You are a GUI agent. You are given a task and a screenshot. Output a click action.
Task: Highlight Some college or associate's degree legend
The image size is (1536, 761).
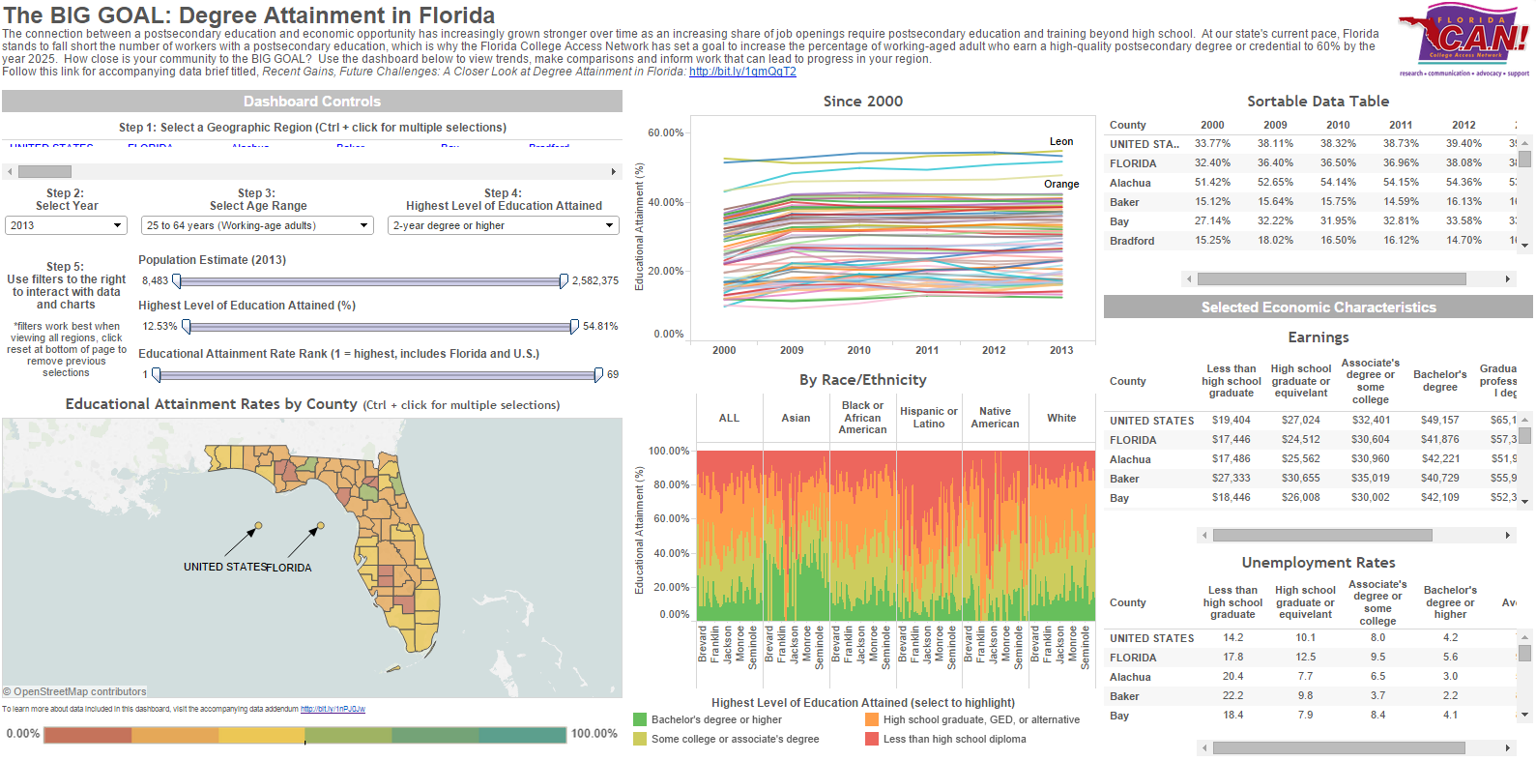click(735, 739)
